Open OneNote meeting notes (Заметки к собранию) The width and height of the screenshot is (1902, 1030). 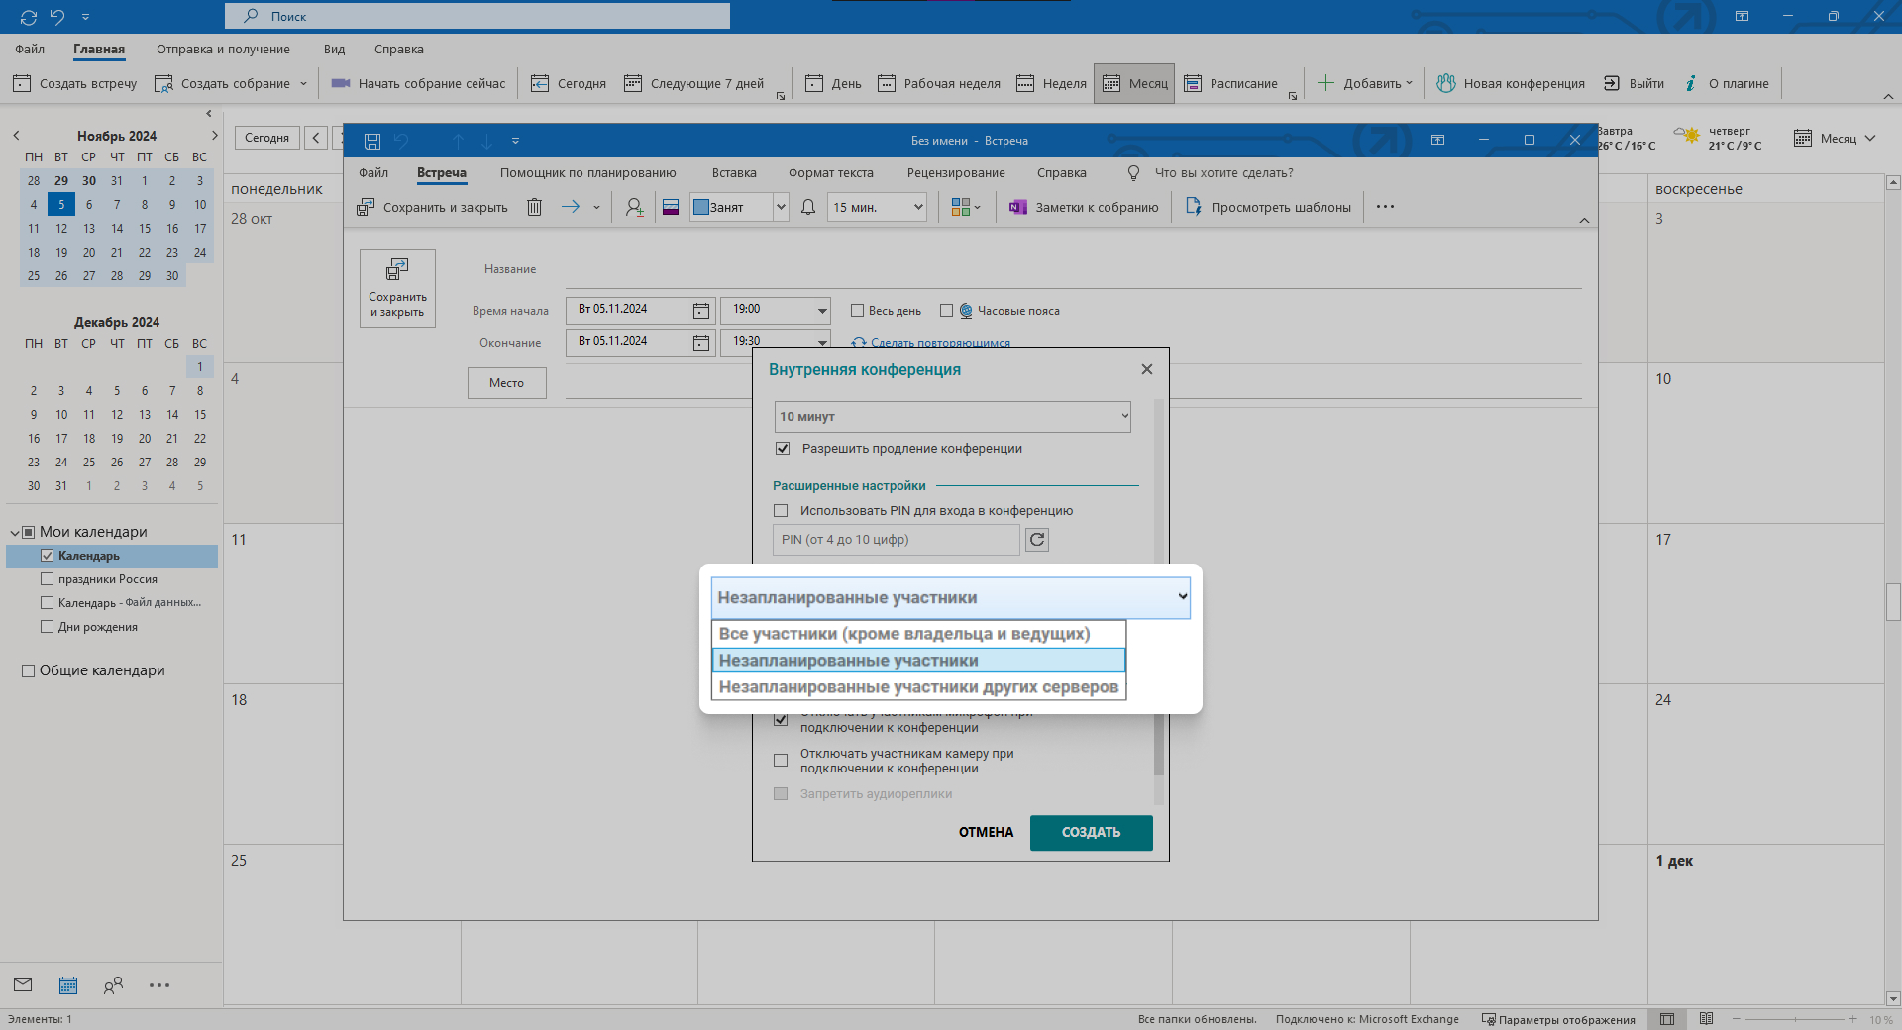pos(1084,207)
